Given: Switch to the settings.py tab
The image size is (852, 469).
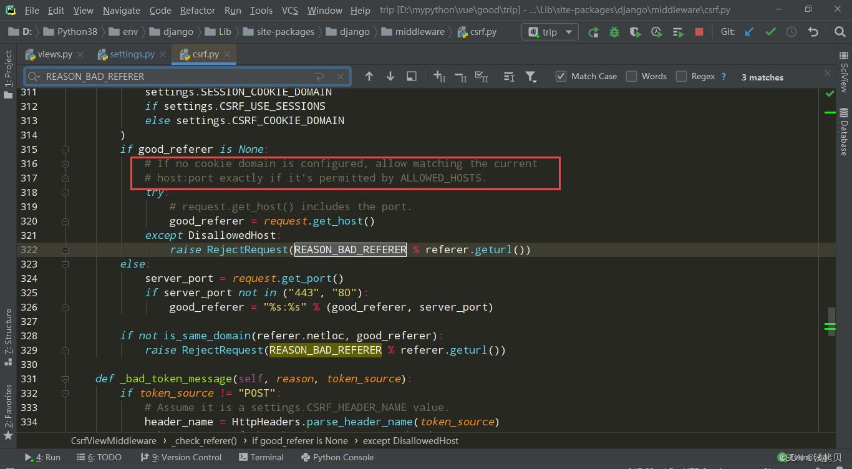Looking at the screenshot, I should [x=132, y=54].
